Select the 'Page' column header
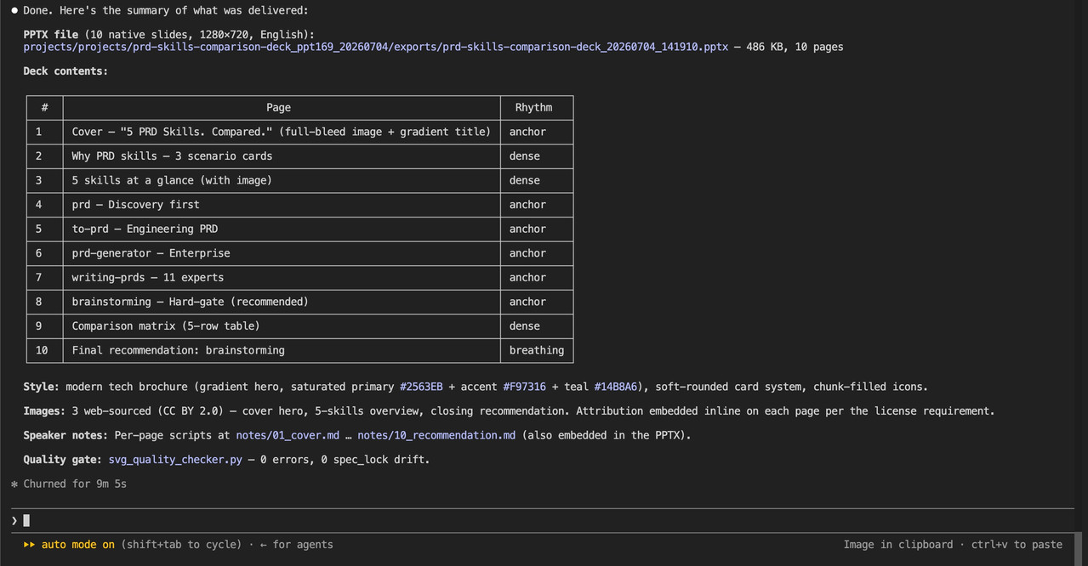Viewport: 1088px width, 566px height. click(x=278, y=108)
